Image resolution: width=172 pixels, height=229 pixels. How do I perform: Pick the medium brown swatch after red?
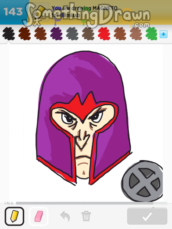tap(120, 34)
